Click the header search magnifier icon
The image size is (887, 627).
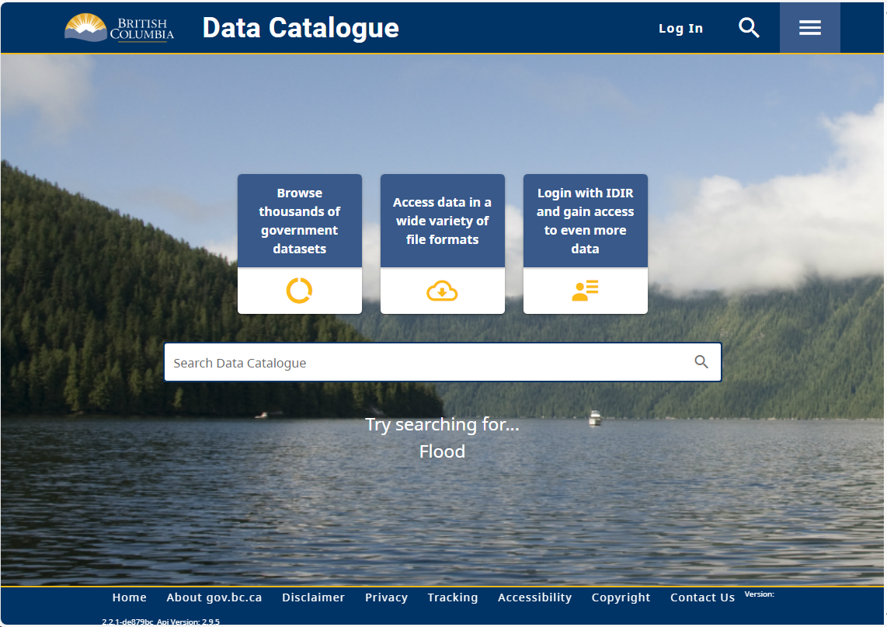(749, 28)
